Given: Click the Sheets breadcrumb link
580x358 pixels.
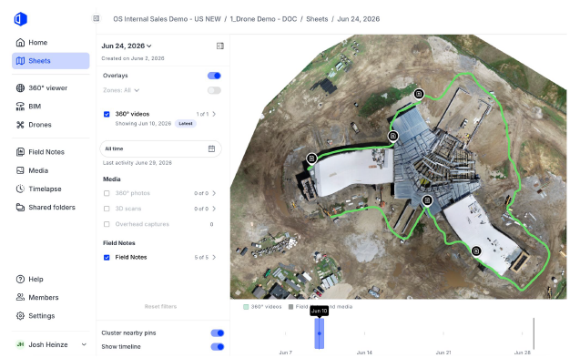Looking at the screenshot, I should pos(317,19).
